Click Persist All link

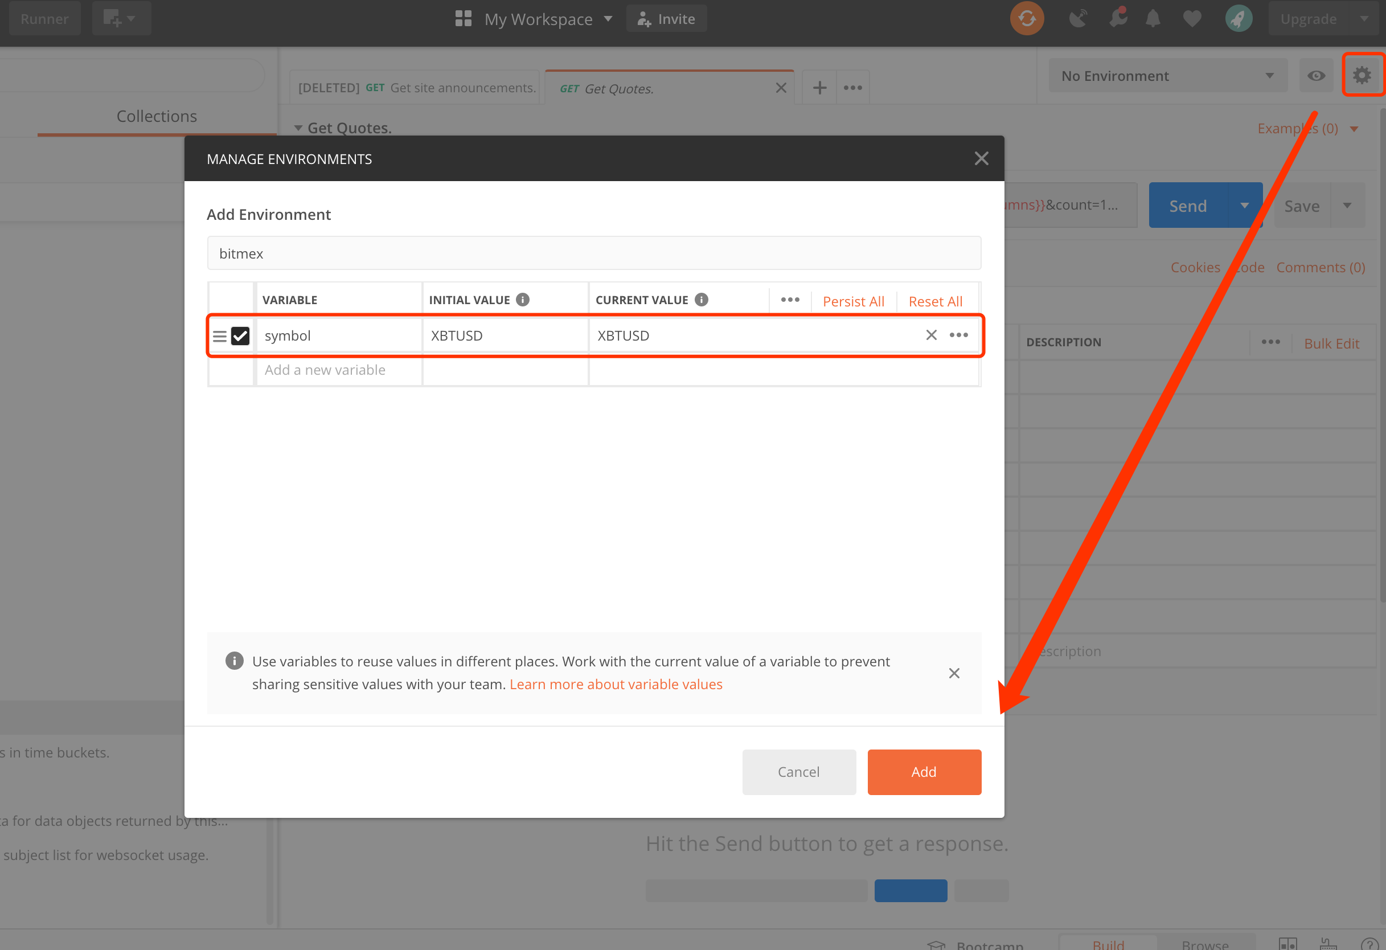tap(853, 301)
